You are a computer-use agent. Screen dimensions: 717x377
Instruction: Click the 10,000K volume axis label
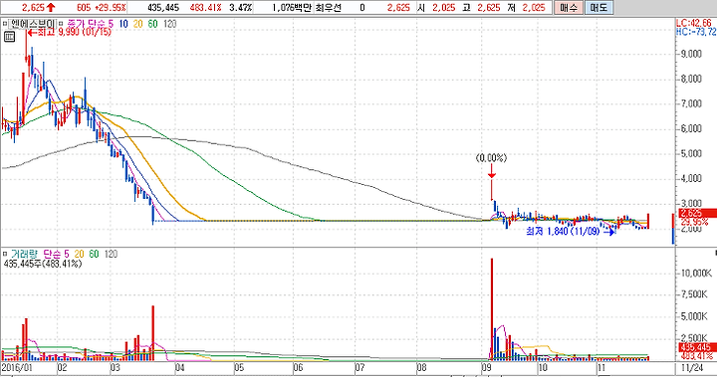(696, 274)
